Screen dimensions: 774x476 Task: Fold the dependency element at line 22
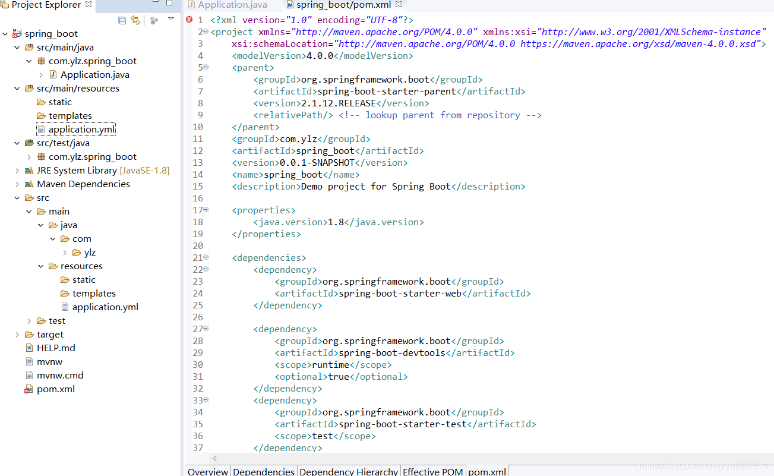tap(206, 269)
